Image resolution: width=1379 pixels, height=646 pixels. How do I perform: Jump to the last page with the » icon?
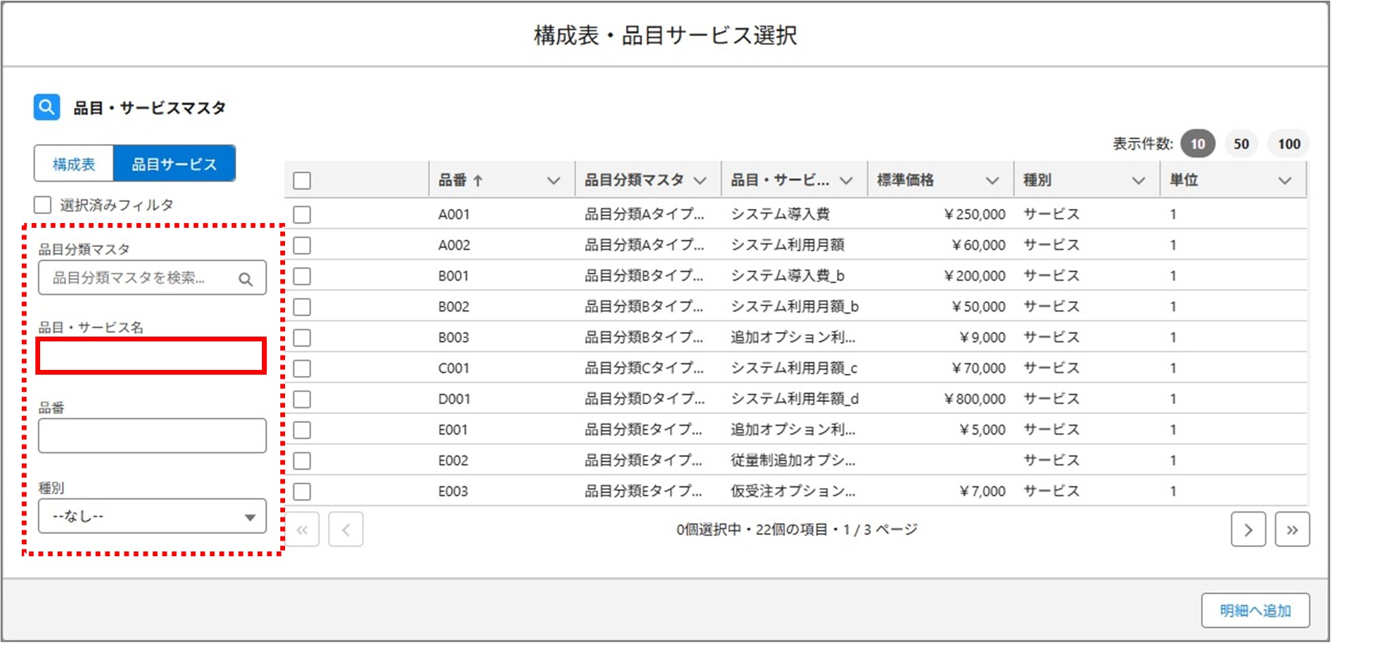(x=1292, y=529)
